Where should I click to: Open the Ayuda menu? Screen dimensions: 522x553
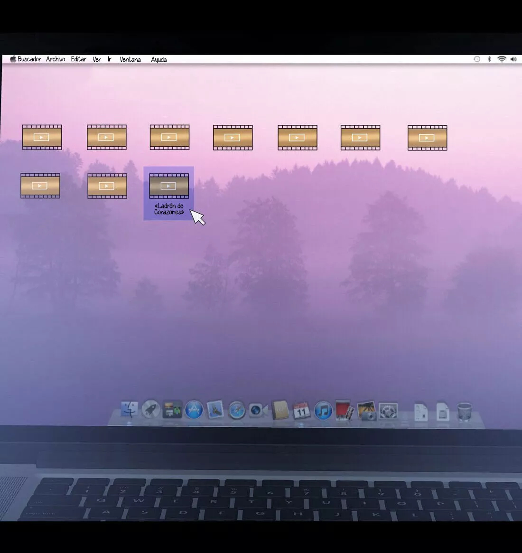(158, 59)
